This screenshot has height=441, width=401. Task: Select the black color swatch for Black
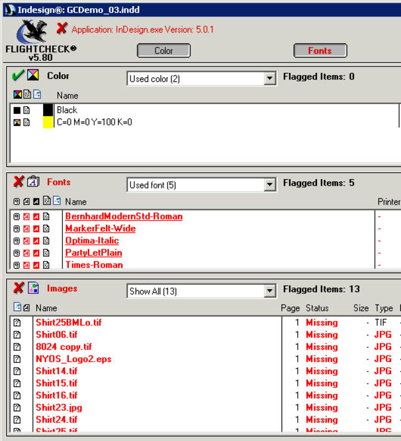pyautogui.click(x=48, y=110)
